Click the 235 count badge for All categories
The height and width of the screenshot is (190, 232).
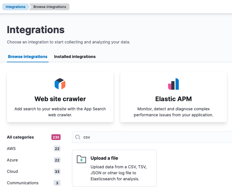pos(56,137)
